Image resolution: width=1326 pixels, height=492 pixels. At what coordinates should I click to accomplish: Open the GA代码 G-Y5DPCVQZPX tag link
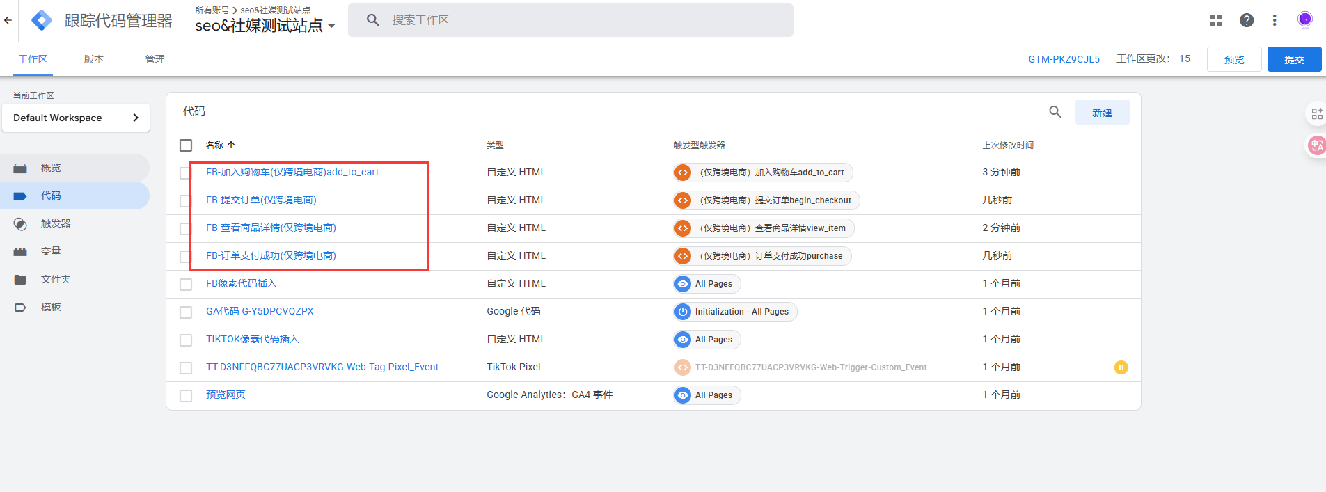pyautogui.click(x=260, y=311)
